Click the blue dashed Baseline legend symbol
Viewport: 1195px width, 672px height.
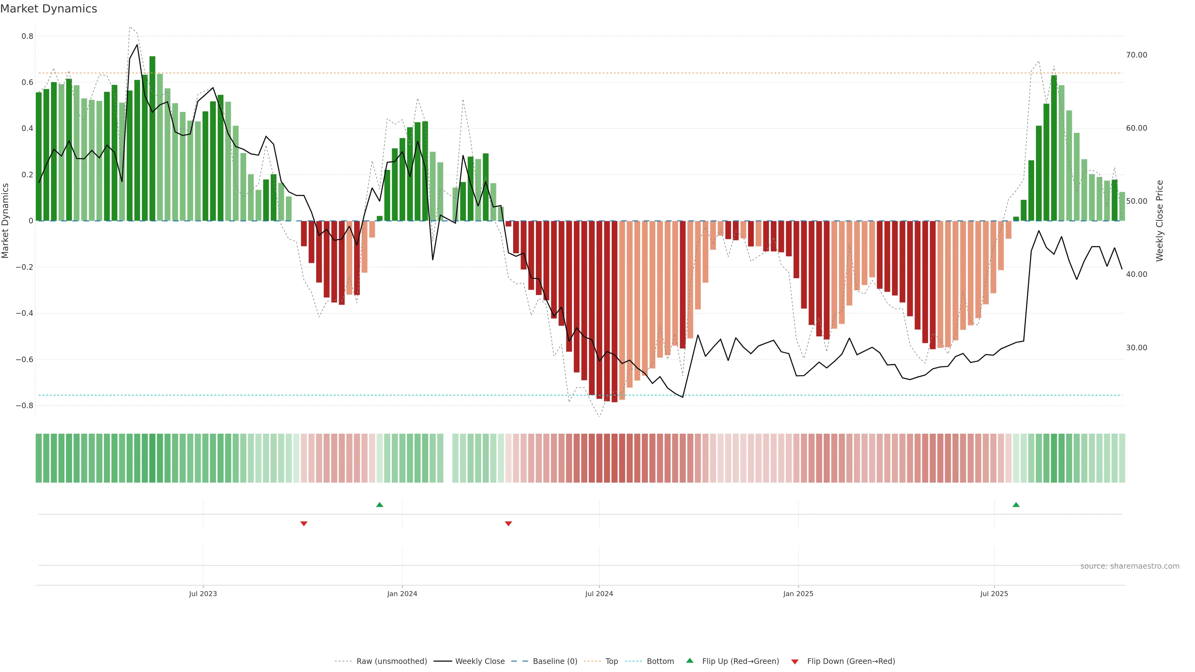click(520, 661)
